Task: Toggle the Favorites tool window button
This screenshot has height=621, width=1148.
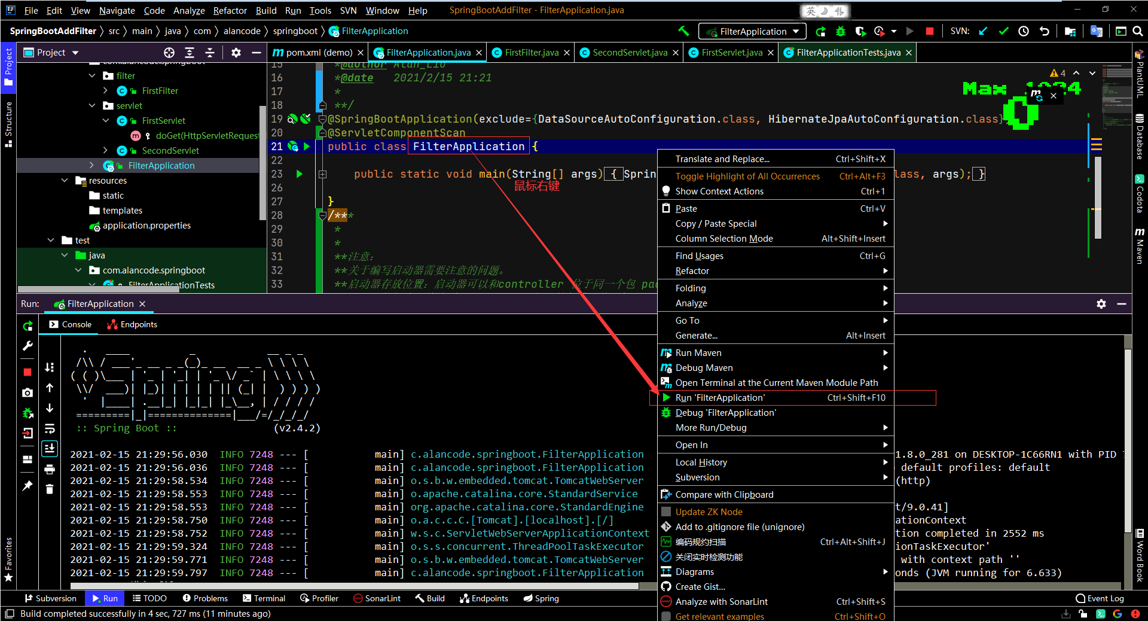Action: 8,559
